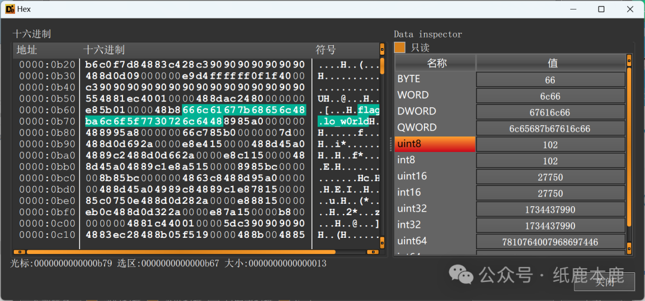
Task: Click the 地址 column header
Action: point(27,50)
